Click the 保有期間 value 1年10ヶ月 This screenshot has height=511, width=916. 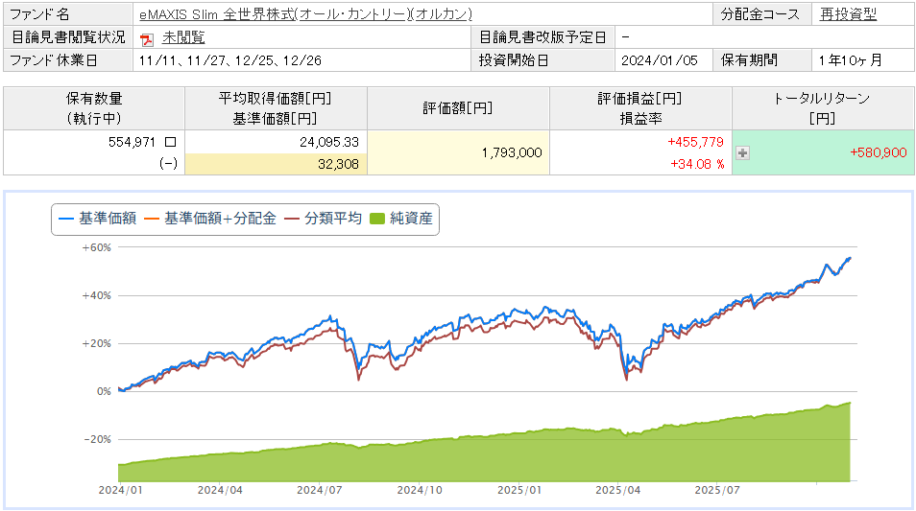[850, 59]
